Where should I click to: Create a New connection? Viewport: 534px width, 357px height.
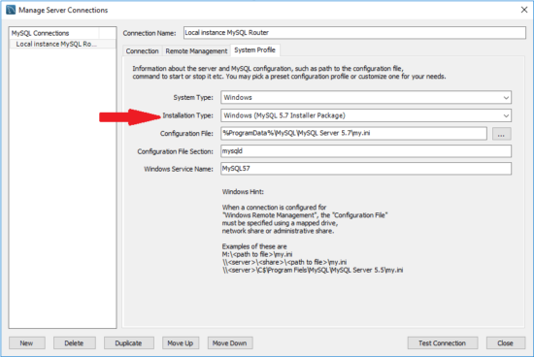click(x=26, y=343)
